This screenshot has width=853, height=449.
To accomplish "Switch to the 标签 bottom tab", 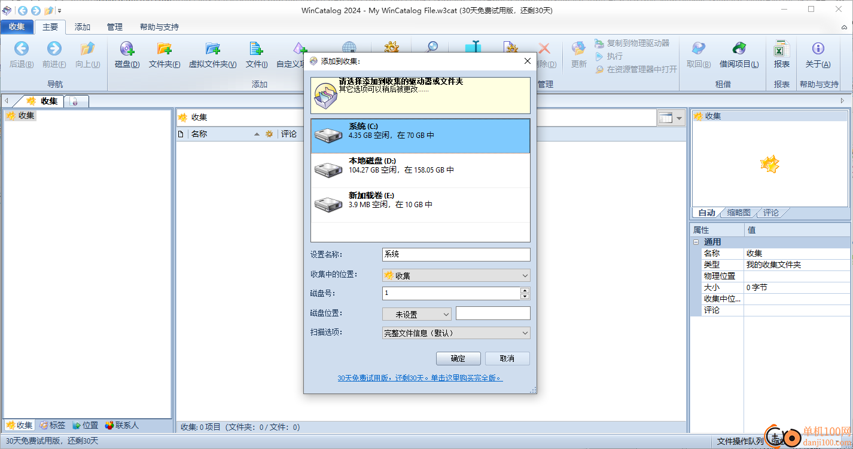I will pos(53,426).
